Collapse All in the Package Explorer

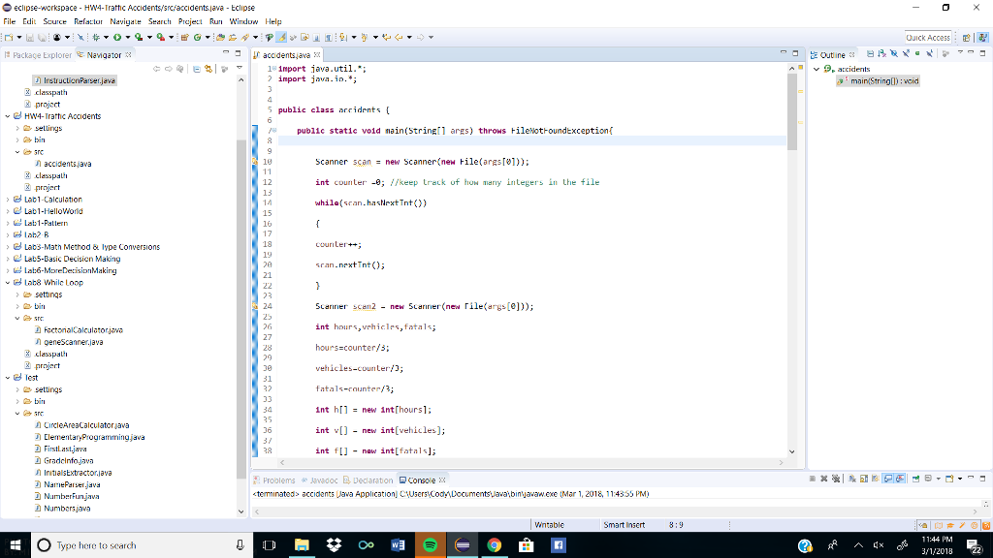click(196, 69)
